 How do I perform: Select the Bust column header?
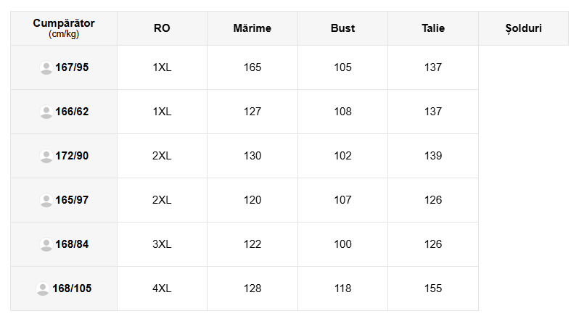tap(342, 28)
